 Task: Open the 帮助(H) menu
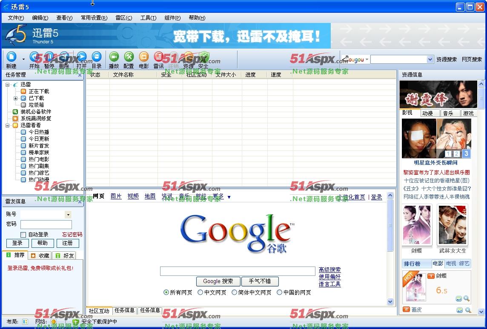[197, 18]
